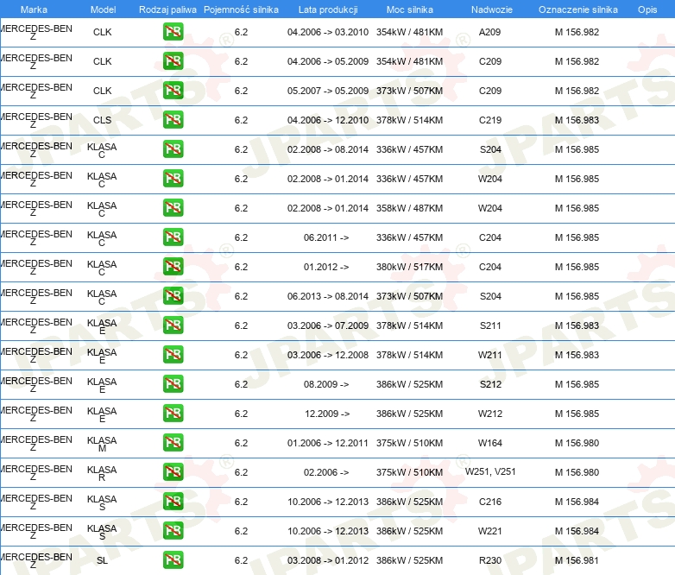675x575 pixels.
Task: Select body code C219
Action: point(490,120)
